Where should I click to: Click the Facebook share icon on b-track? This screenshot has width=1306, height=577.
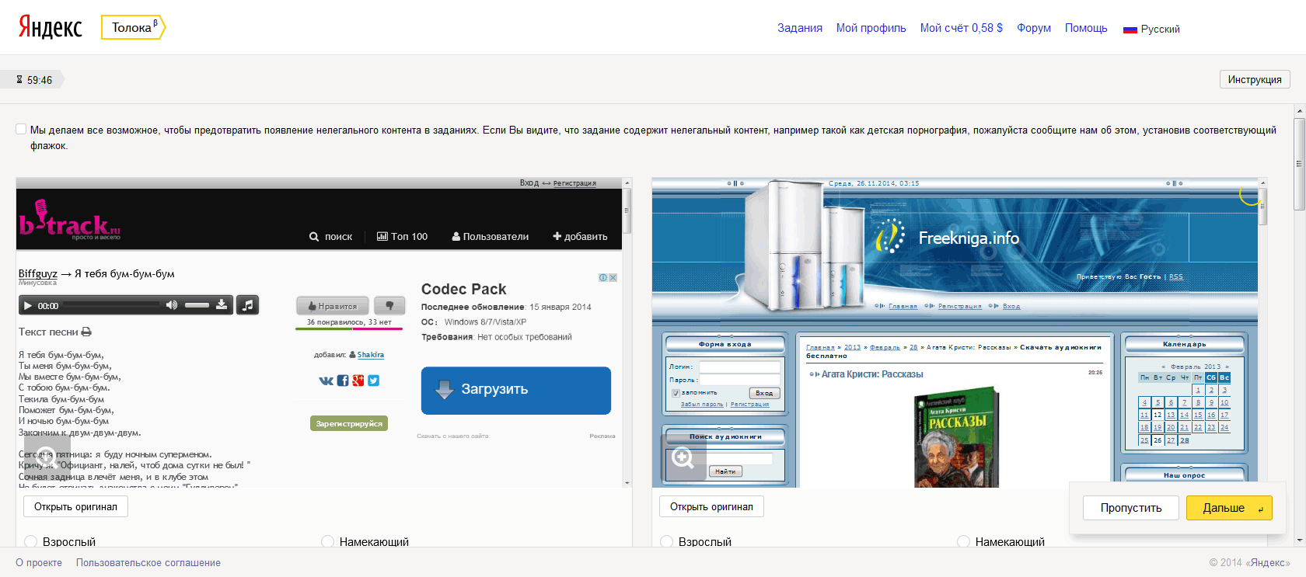(x=343, y=381)
